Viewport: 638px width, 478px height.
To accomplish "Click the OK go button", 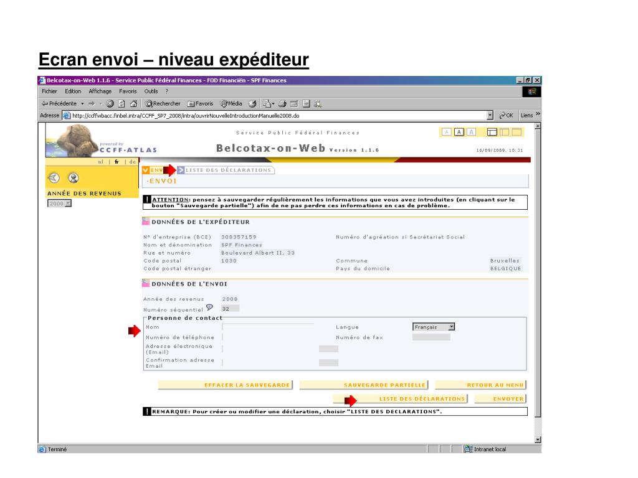I will [506, 115].
